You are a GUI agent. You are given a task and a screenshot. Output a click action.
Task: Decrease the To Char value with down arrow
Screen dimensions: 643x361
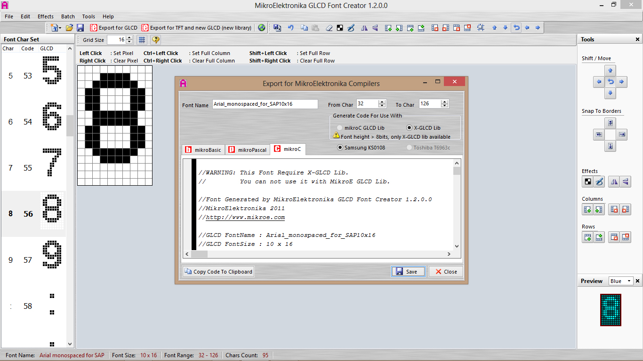coord(445,106)
